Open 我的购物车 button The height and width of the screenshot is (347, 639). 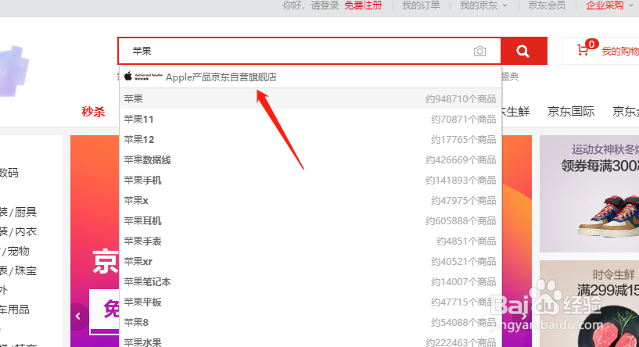click(x=601, y=51)
